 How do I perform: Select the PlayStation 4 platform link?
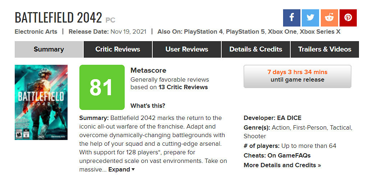click(203, 32)
